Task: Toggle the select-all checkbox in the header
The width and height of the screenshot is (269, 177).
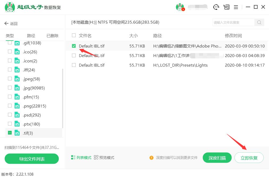Action: 74,36
